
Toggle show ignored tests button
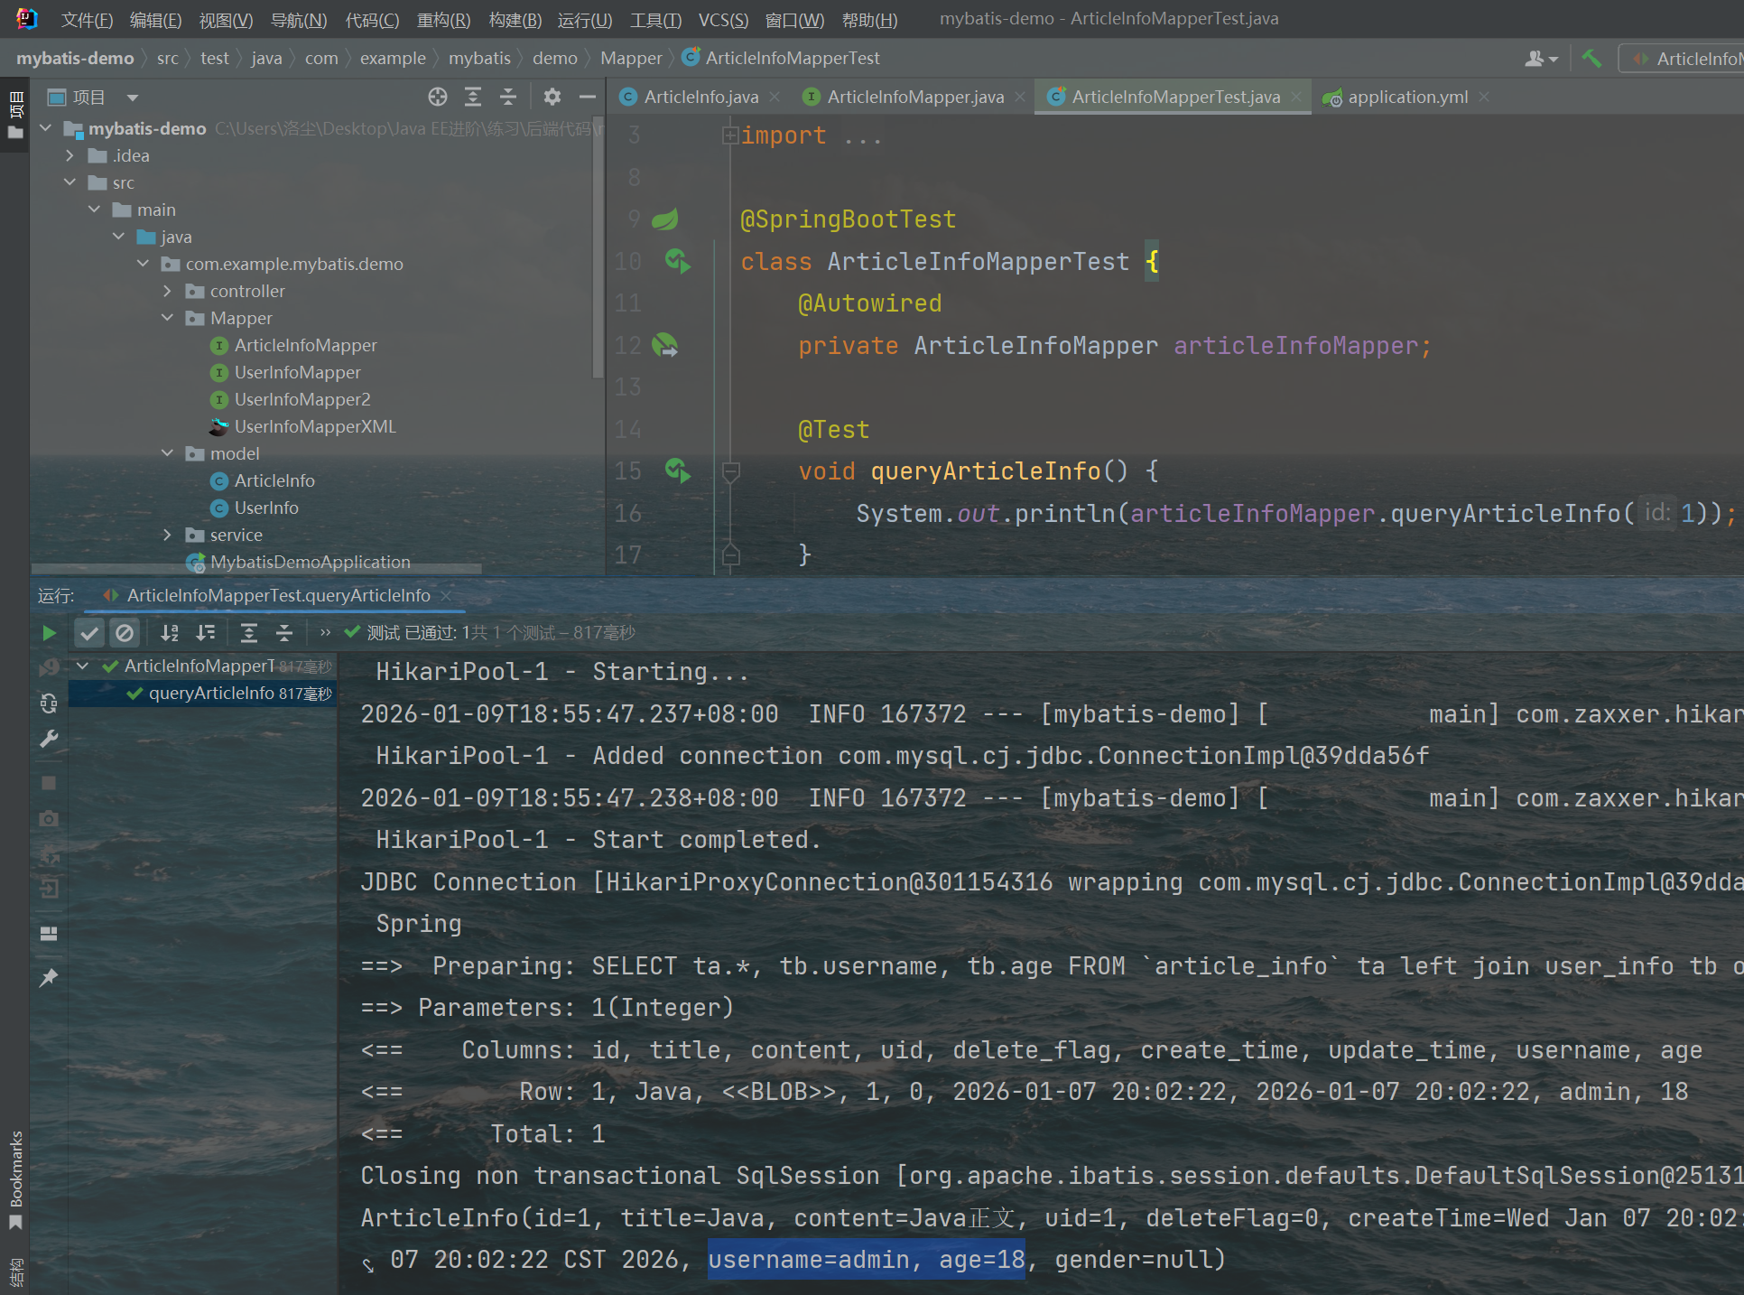tap(125, 633)
